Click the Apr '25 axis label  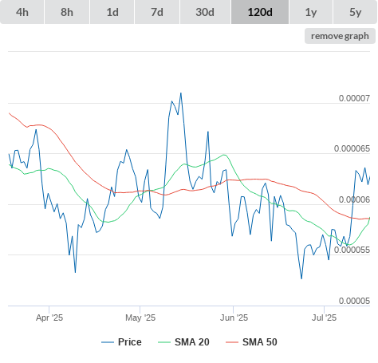(x=49, y=318)
